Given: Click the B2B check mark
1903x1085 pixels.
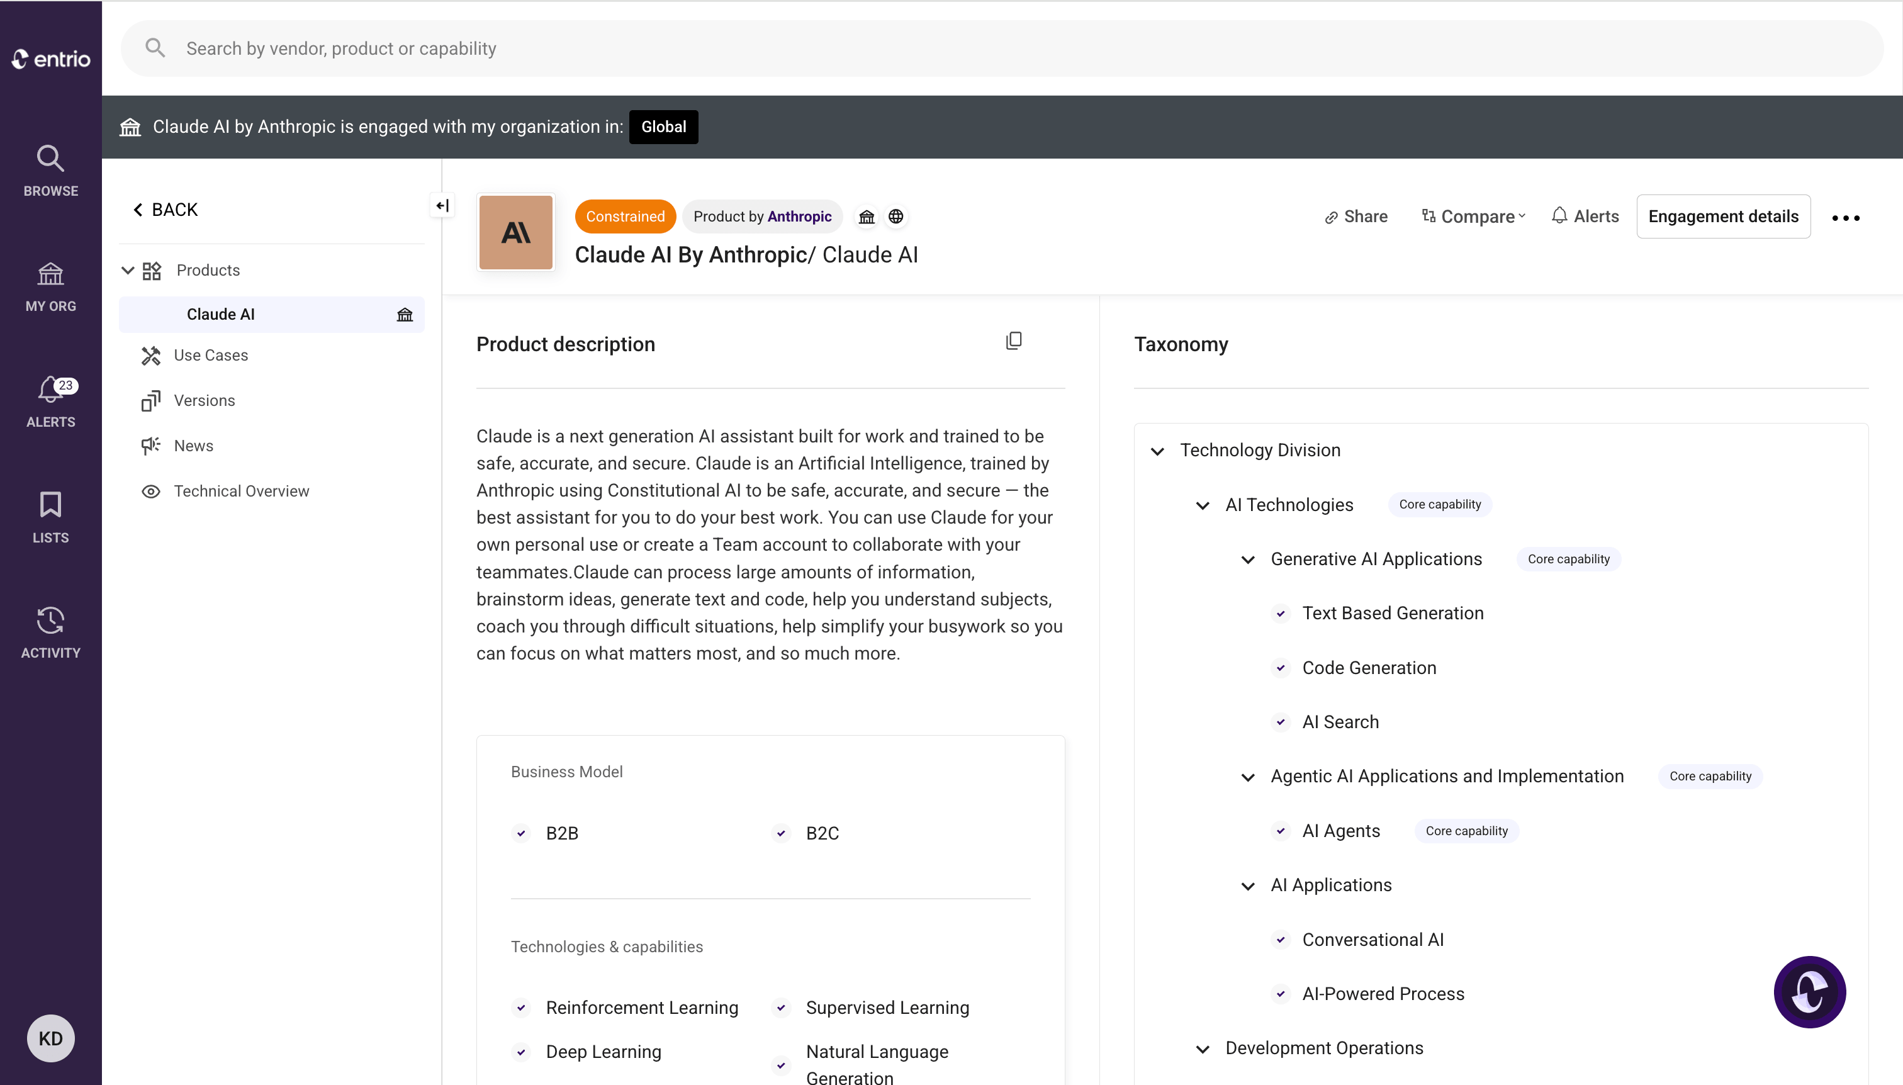Looking at the screenshot, I should [521, 834].
